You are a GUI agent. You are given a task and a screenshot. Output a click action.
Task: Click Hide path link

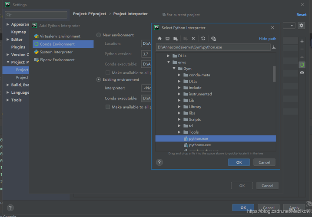coord(267,39)
